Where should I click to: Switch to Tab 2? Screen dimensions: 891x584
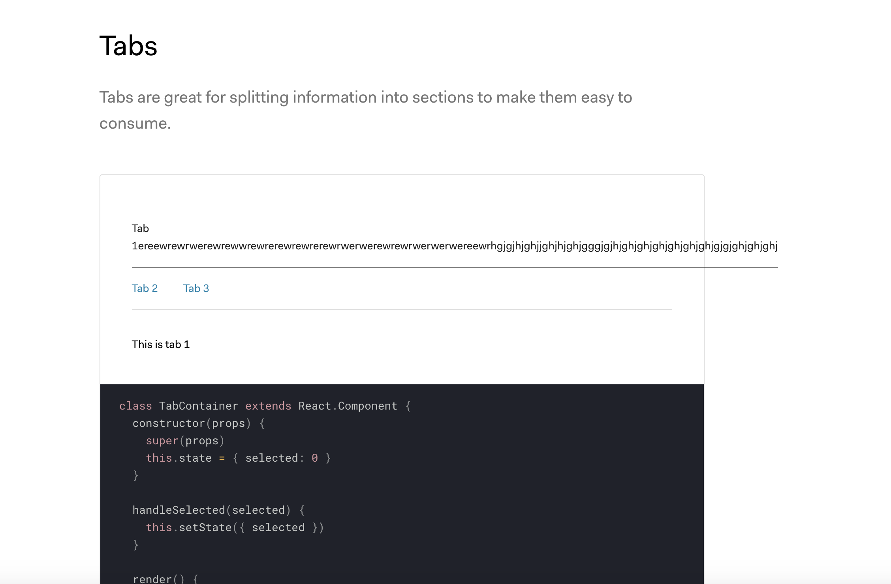click(x=145, y=288)
